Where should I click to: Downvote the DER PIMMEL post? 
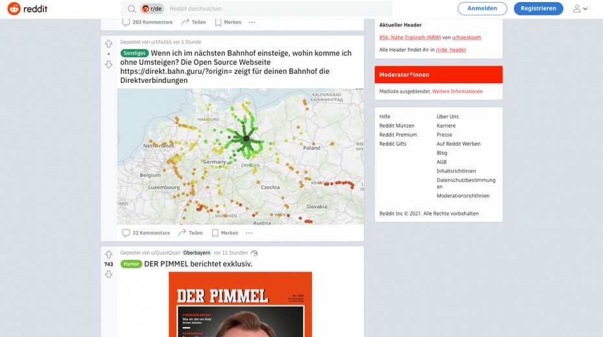[x=109, y=274]
